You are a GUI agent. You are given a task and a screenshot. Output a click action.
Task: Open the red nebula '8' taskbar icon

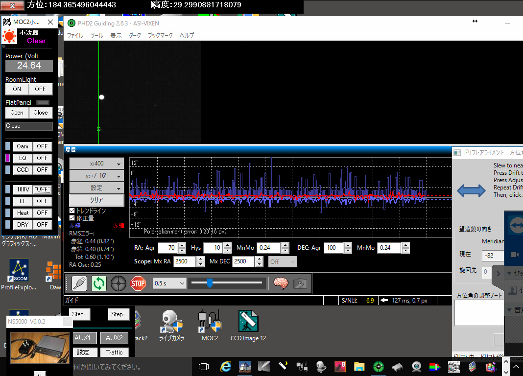click(340, 367)
